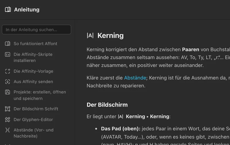Click the bold word 'Paaren' in the paragraph

point(191,50)
